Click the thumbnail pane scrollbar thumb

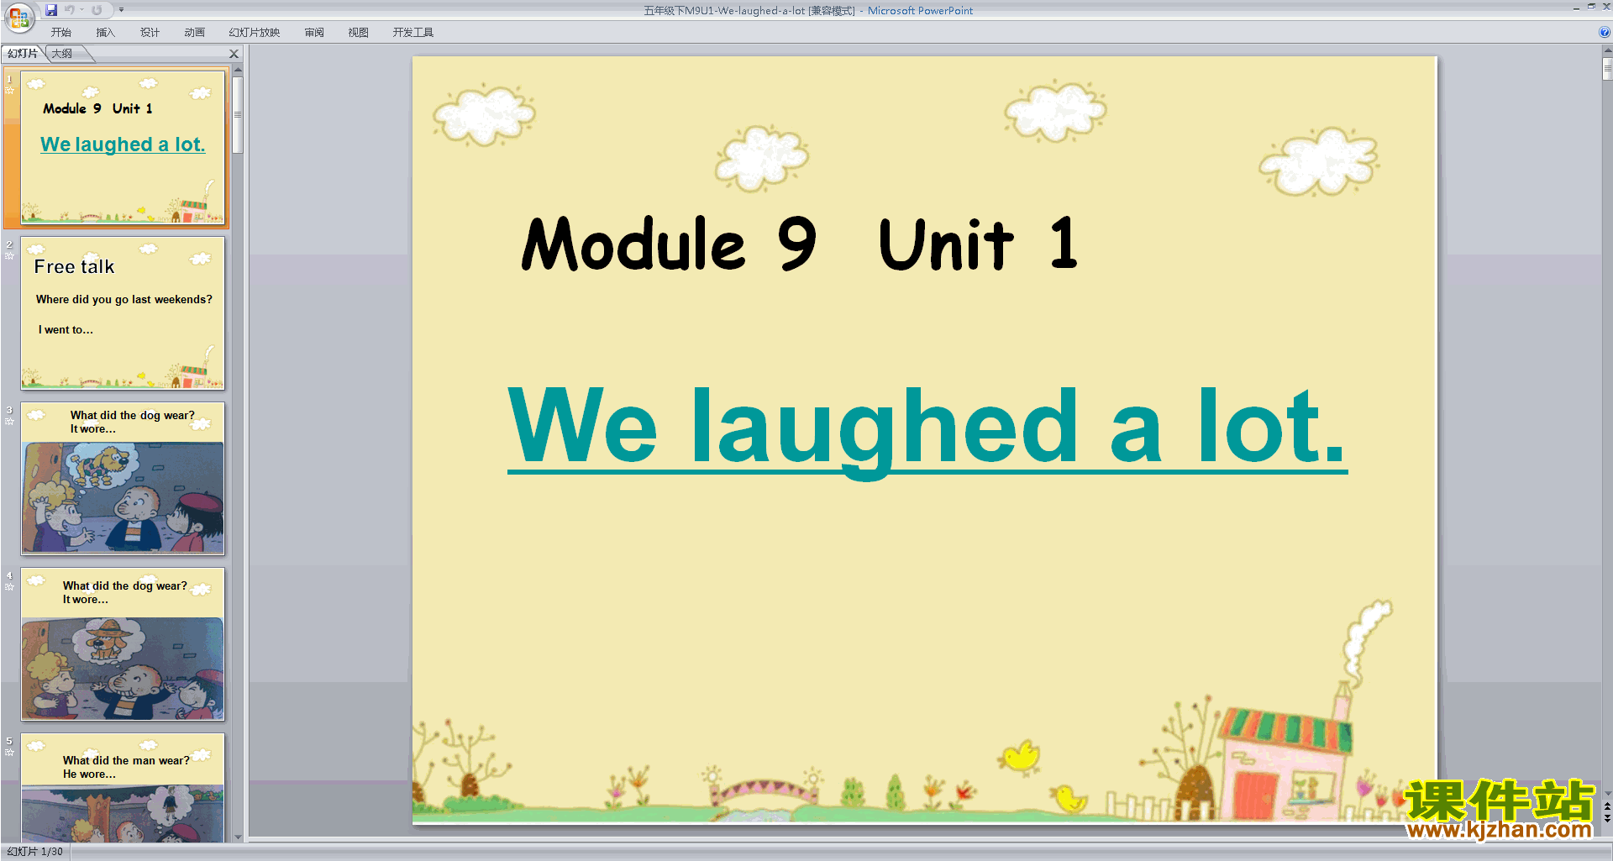238,115
